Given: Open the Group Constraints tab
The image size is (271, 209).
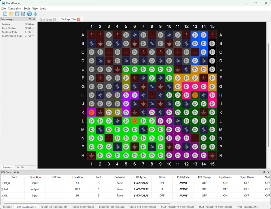Looking at the screenshot, I should point(83,207).
